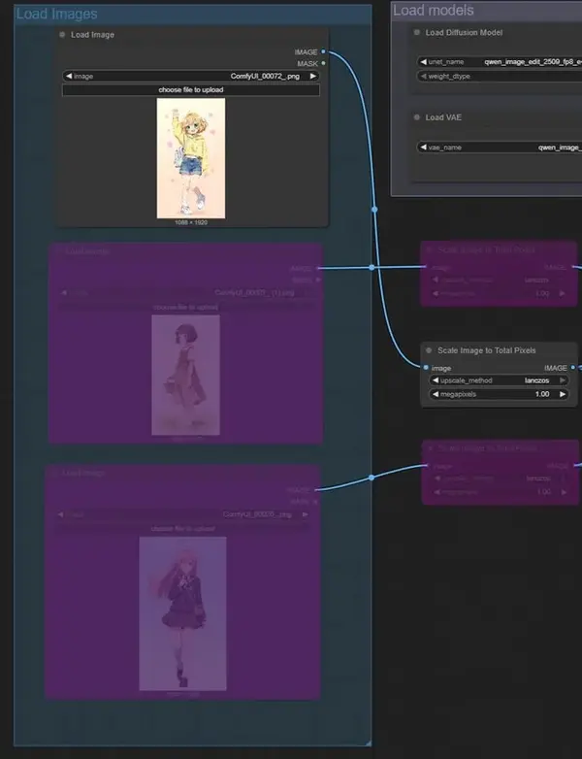Collapse the Load Image node showing ComfyUI_00072_.png
Image resolution: width=582 pixels, height=759 pixels.
pos(62,34)
